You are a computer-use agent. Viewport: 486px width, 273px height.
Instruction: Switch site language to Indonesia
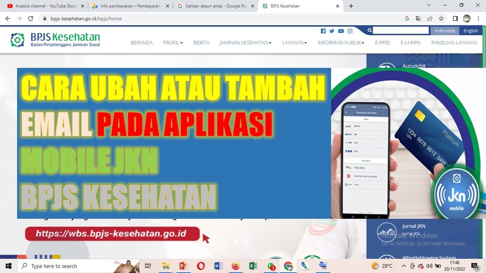point(445,31)
